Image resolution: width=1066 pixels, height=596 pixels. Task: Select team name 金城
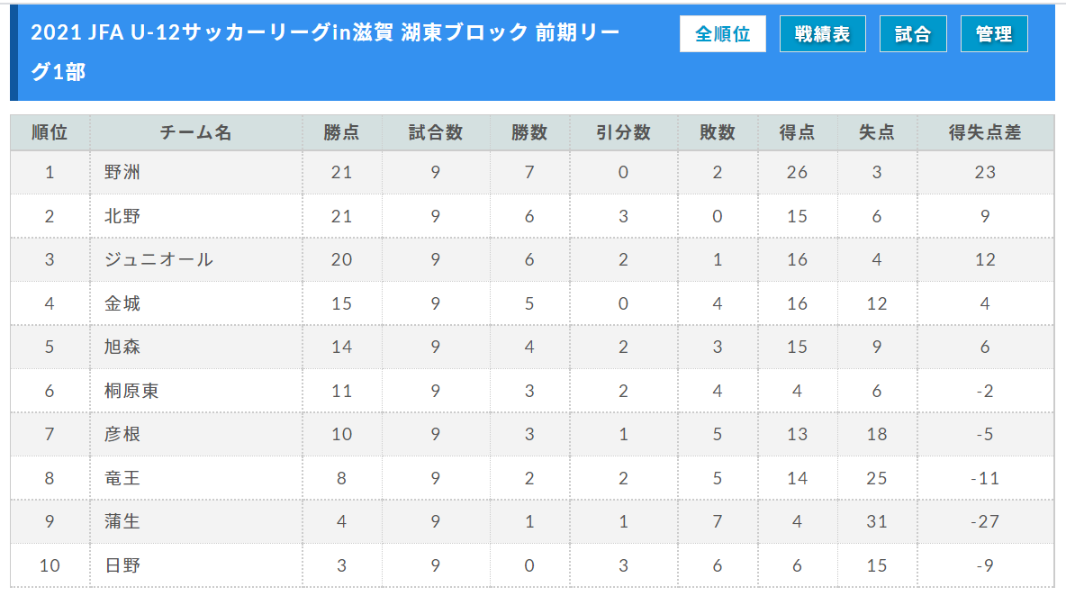pos(122,303)
